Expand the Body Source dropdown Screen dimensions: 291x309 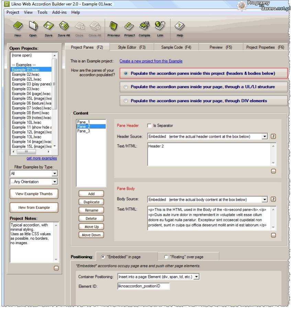click(264, 199)
